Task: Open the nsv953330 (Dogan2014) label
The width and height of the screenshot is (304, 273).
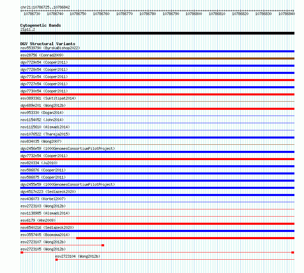Action: pyautogui.click(x=42, y=113)
